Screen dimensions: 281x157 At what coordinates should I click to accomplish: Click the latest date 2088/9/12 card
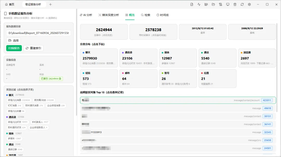click(x=252, y=32)
